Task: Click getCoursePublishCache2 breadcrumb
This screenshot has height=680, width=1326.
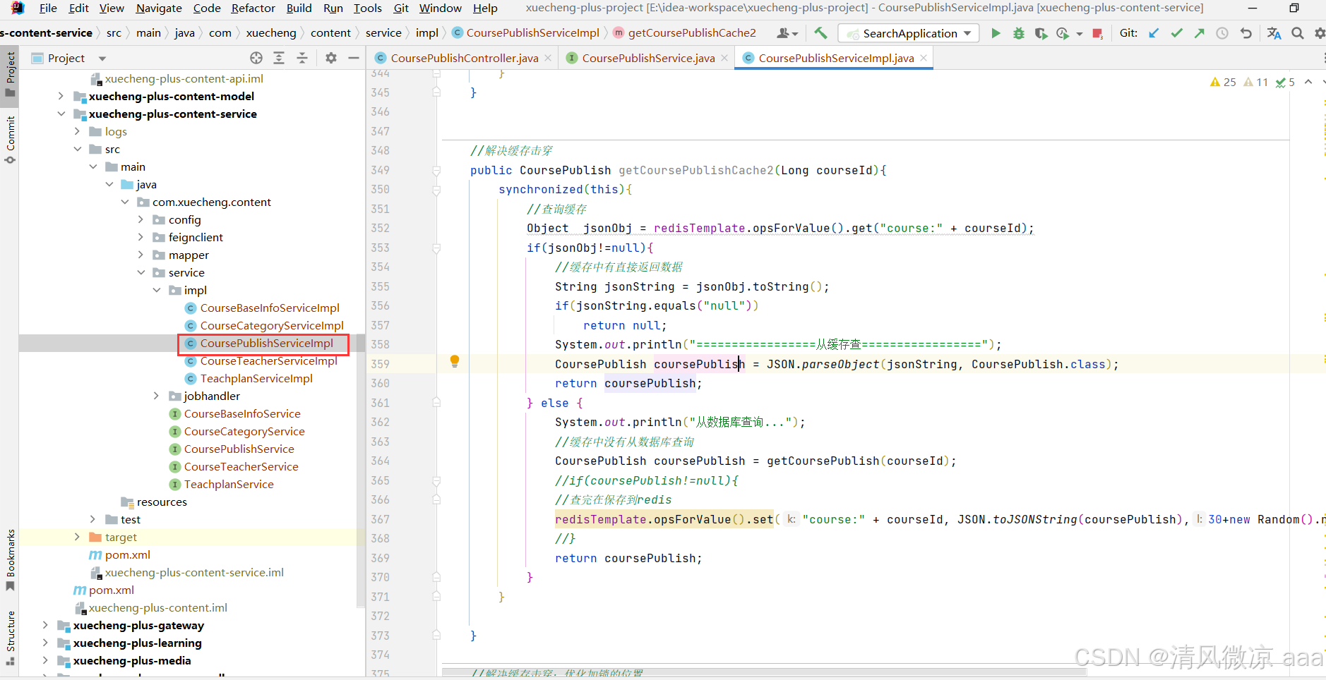Action: 691,33
